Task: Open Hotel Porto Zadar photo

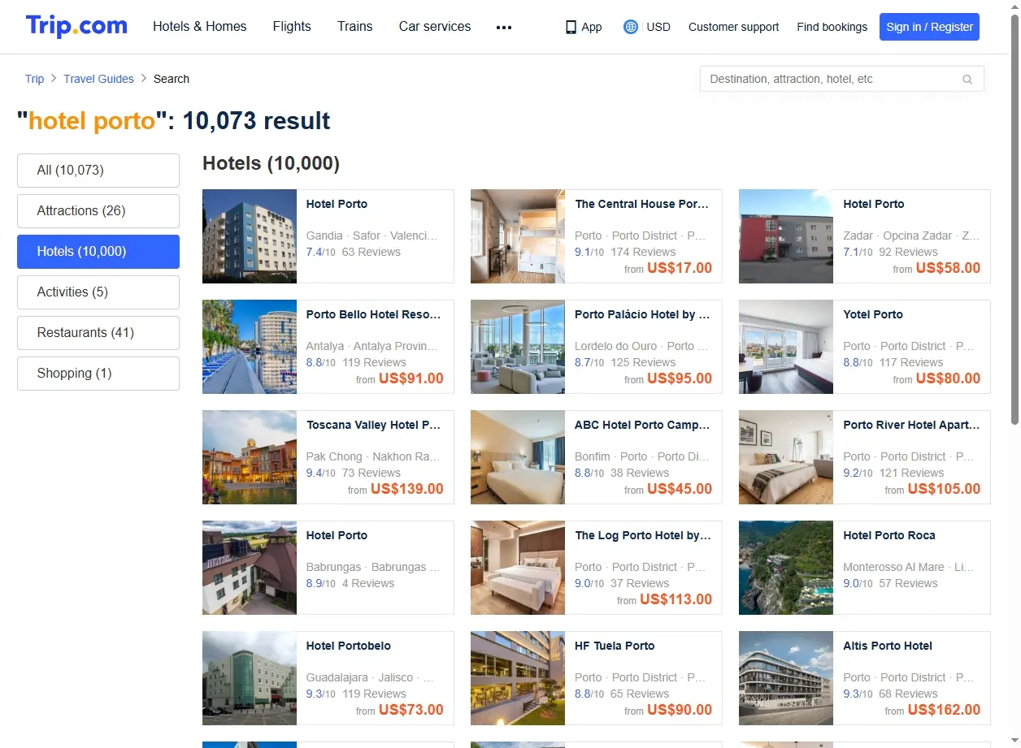Action: pyautogui.click(x=786, y=236)
